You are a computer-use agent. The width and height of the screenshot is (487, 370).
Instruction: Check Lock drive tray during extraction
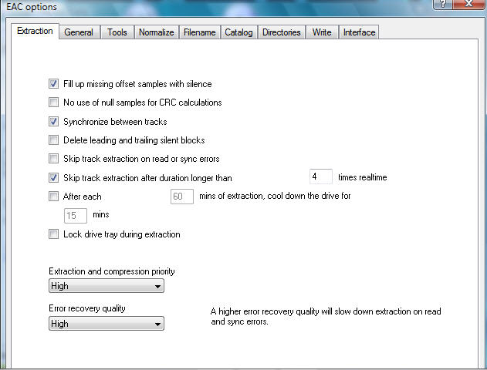pyautogui.click(x=53, y=234)
